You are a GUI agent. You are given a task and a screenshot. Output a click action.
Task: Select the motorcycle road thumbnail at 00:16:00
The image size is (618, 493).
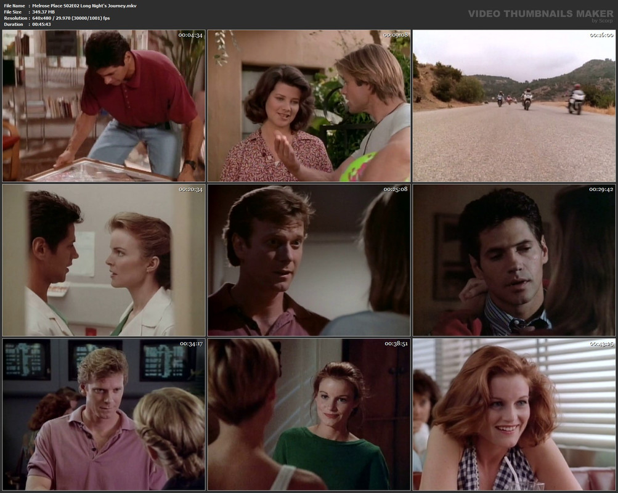[514, 105]
